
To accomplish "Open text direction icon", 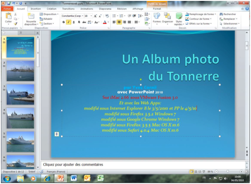I will (x=147, y=14).
